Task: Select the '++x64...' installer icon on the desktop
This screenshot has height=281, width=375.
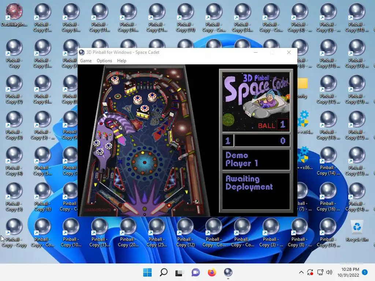Action: pos(305,122)
